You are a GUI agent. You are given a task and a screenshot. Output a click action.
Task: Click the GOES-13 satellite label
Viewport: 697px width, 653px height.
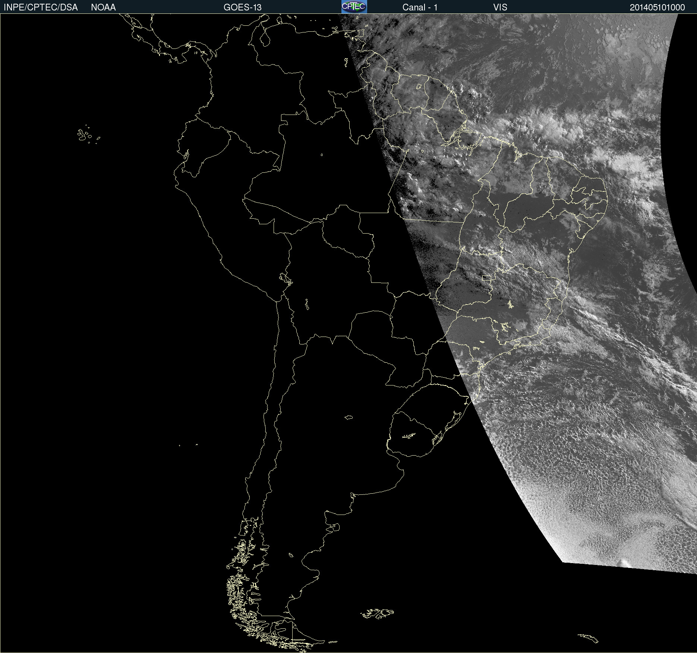(x=243, y=7)
